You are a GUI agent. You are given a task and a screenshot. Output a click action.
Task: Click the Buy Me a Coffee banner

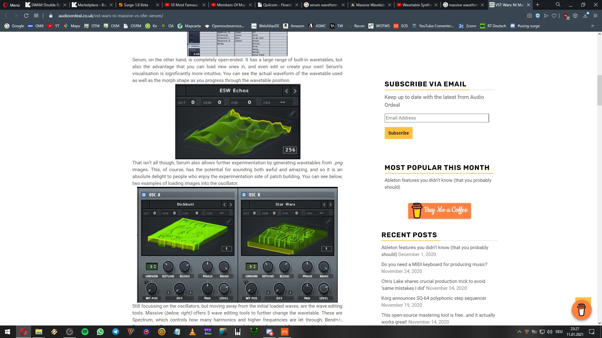pyautogui.click(x=439, y=211)
